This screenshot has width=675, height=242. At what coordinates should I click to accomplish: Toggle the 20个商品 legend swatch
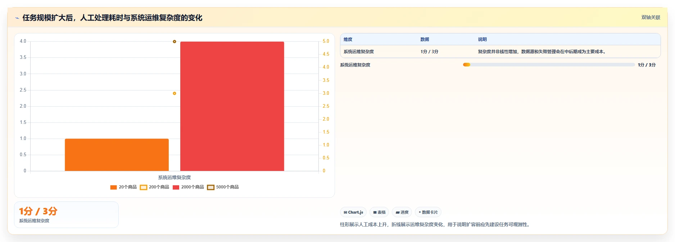pyautogui.click(x=113, y=187)
